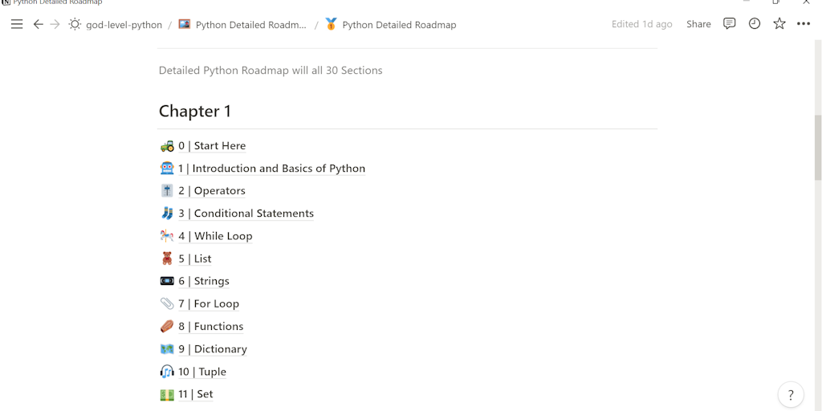Click the cassette icon beside Strings
Image resolution: width=822 pixels, height=411 pixels.
pyautogui.click(x=167, y=281)
